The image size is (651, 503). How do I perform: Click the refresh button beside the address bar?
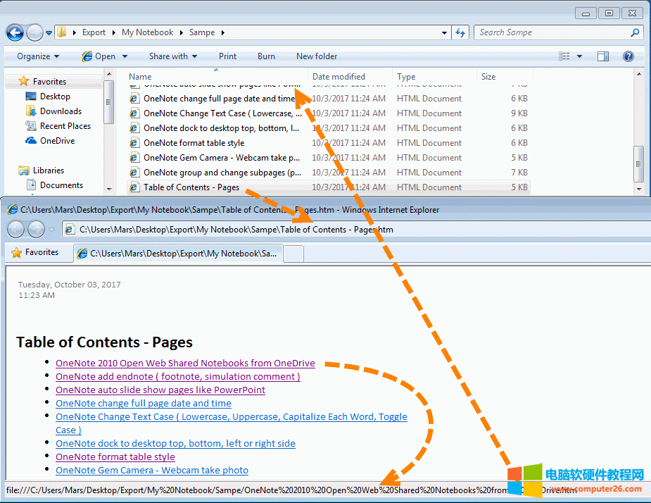click(x=461, y=32)
